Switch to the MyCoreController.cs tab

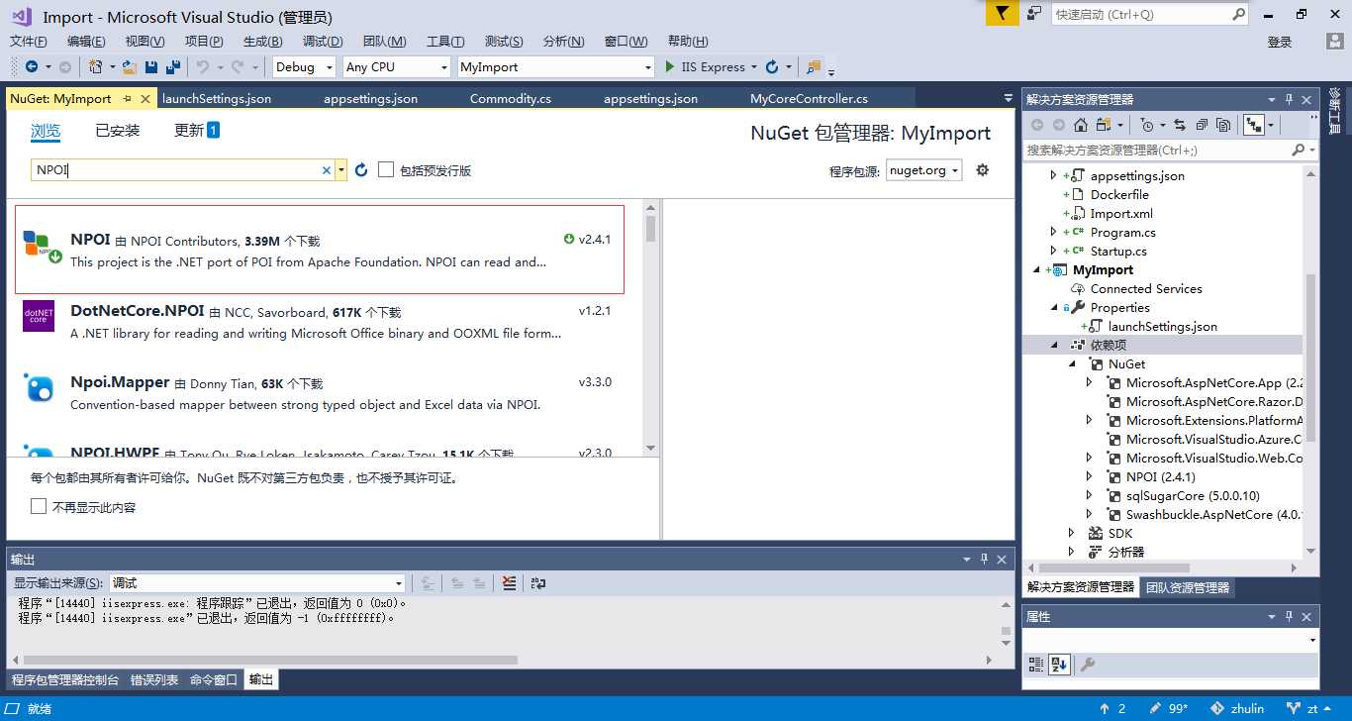click(809, 99)
